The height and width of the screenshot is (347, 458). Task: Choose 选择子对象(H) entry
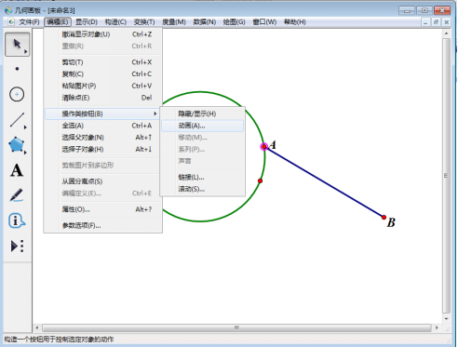(x=103, y=149)
